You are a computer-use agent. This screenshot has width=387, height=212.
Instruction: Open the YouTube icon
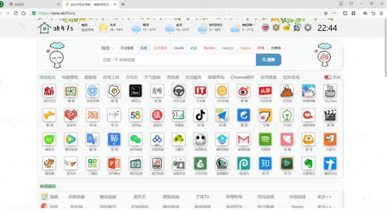(330, 91)
